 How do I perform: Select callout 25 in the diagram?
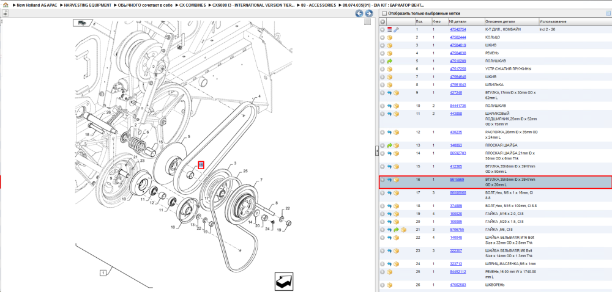245,171
